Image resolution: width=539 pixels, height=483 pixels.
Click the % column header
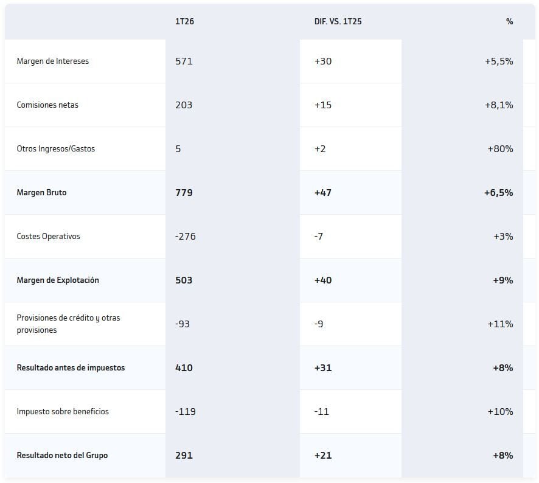pyautogui.click(x=509, y=21)
